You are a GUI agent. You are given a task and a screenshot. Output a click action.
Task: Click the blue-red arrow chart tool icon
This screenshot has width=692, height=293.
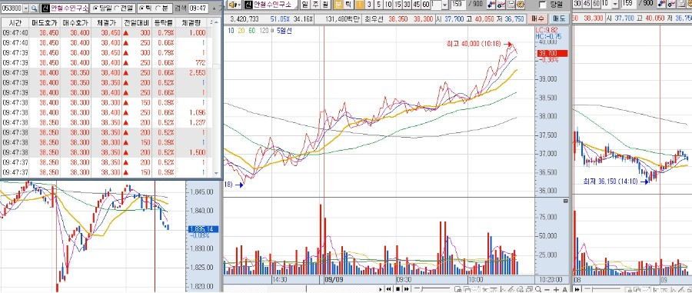[x=491, y=5]
